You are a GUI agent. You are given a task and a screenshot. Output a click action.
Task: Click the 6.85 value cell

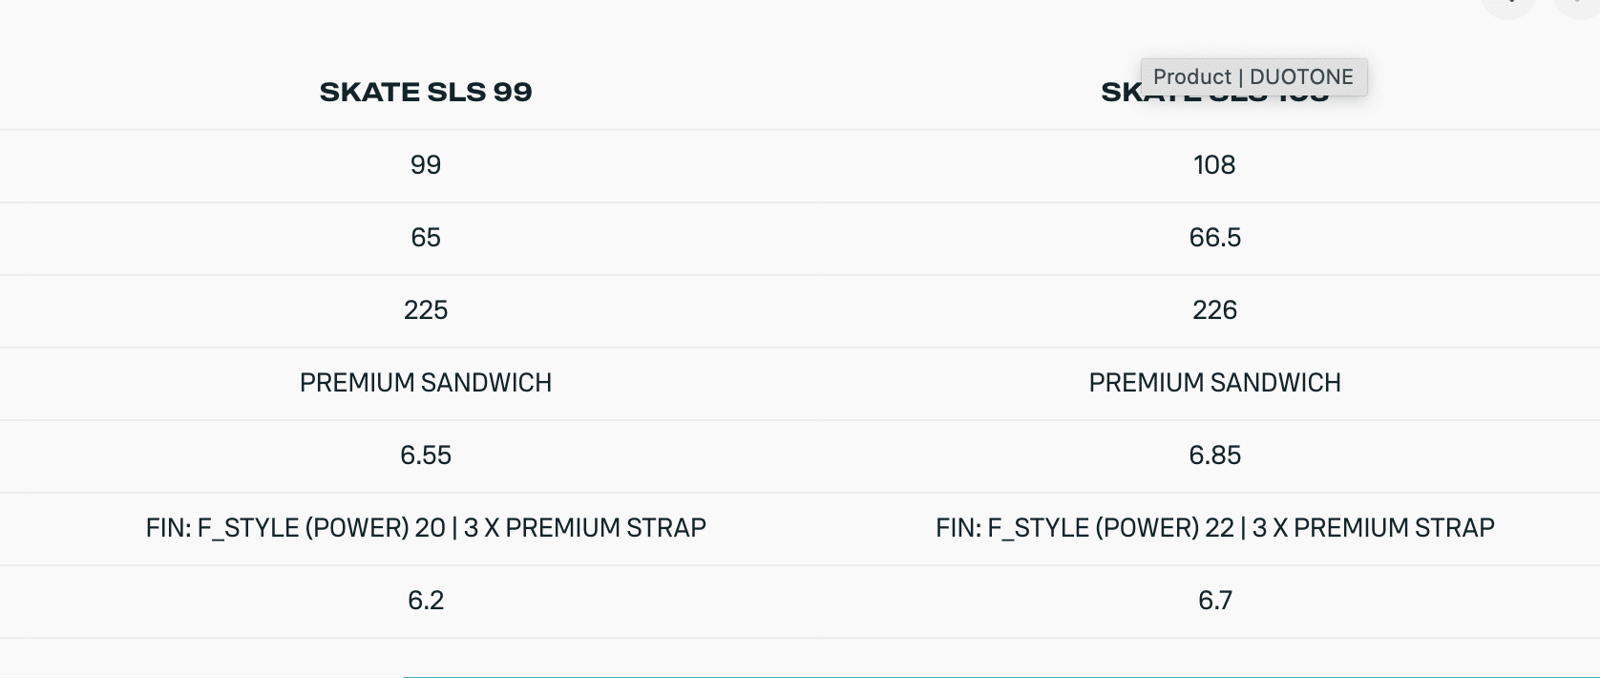(1214, 456)
